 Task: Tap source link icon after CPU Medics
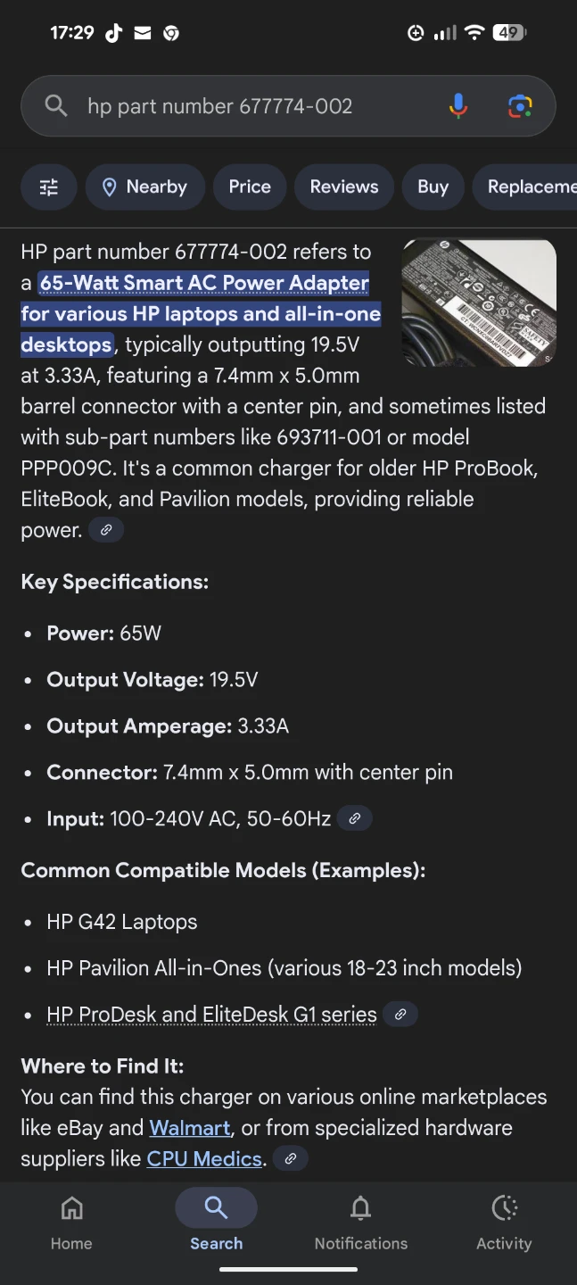pos(290,1159)
